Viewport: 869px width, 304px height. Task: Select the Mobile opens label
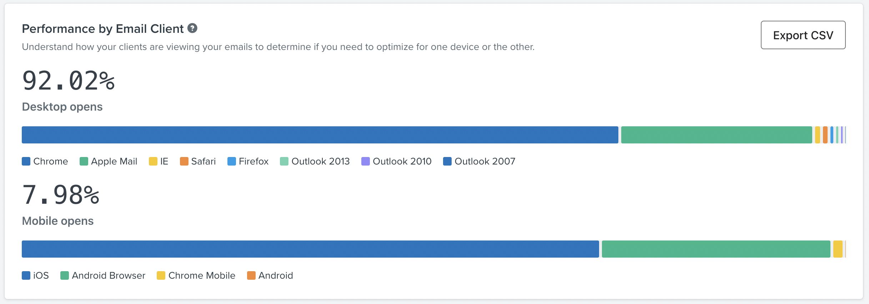coord(58,221)
